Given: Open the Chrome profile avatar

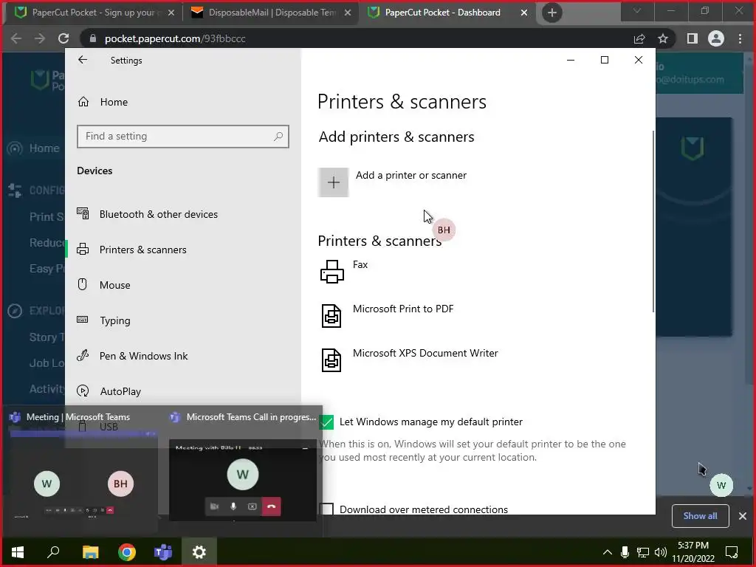Looking at the screenshot, I should (x=716, y=38).
